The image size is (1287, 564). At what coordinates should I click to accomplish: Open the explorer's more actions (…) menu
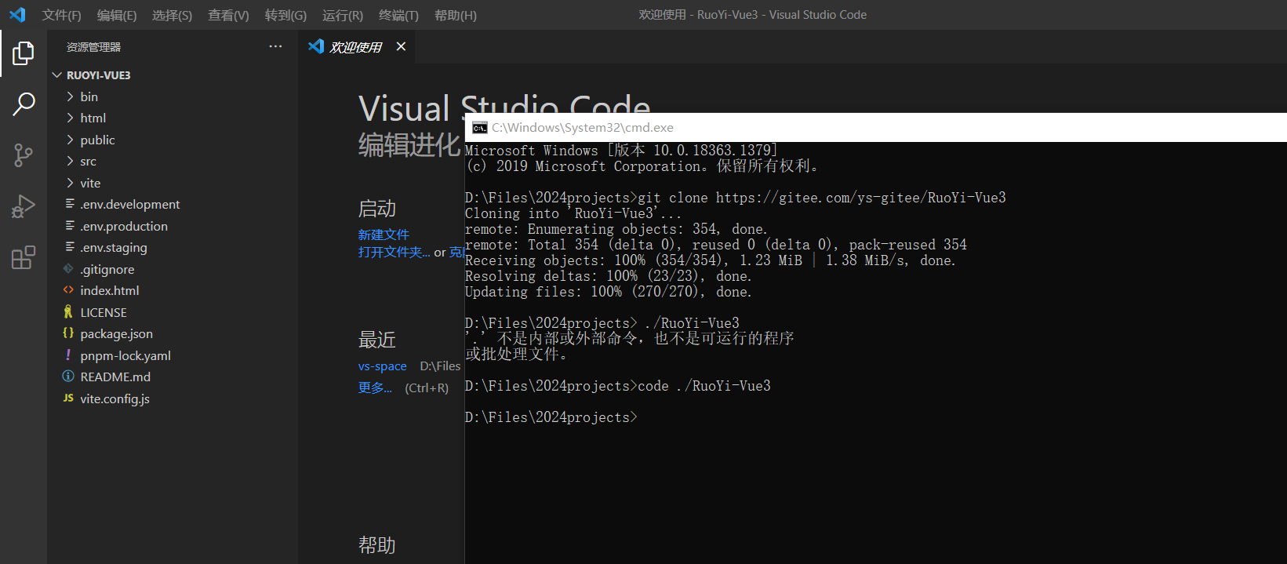point(275,47)
